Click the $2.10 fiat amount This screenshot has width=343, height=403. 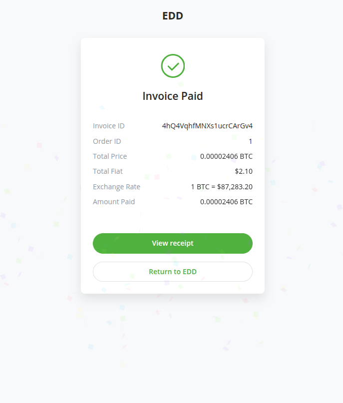coord(244,171)
